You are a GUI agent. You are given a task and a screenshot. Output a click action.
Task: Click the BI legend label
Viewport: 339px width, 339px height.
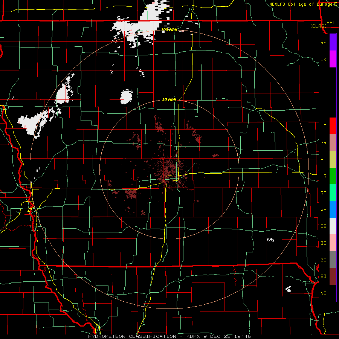pyautogui.click(x=323, y=276)
